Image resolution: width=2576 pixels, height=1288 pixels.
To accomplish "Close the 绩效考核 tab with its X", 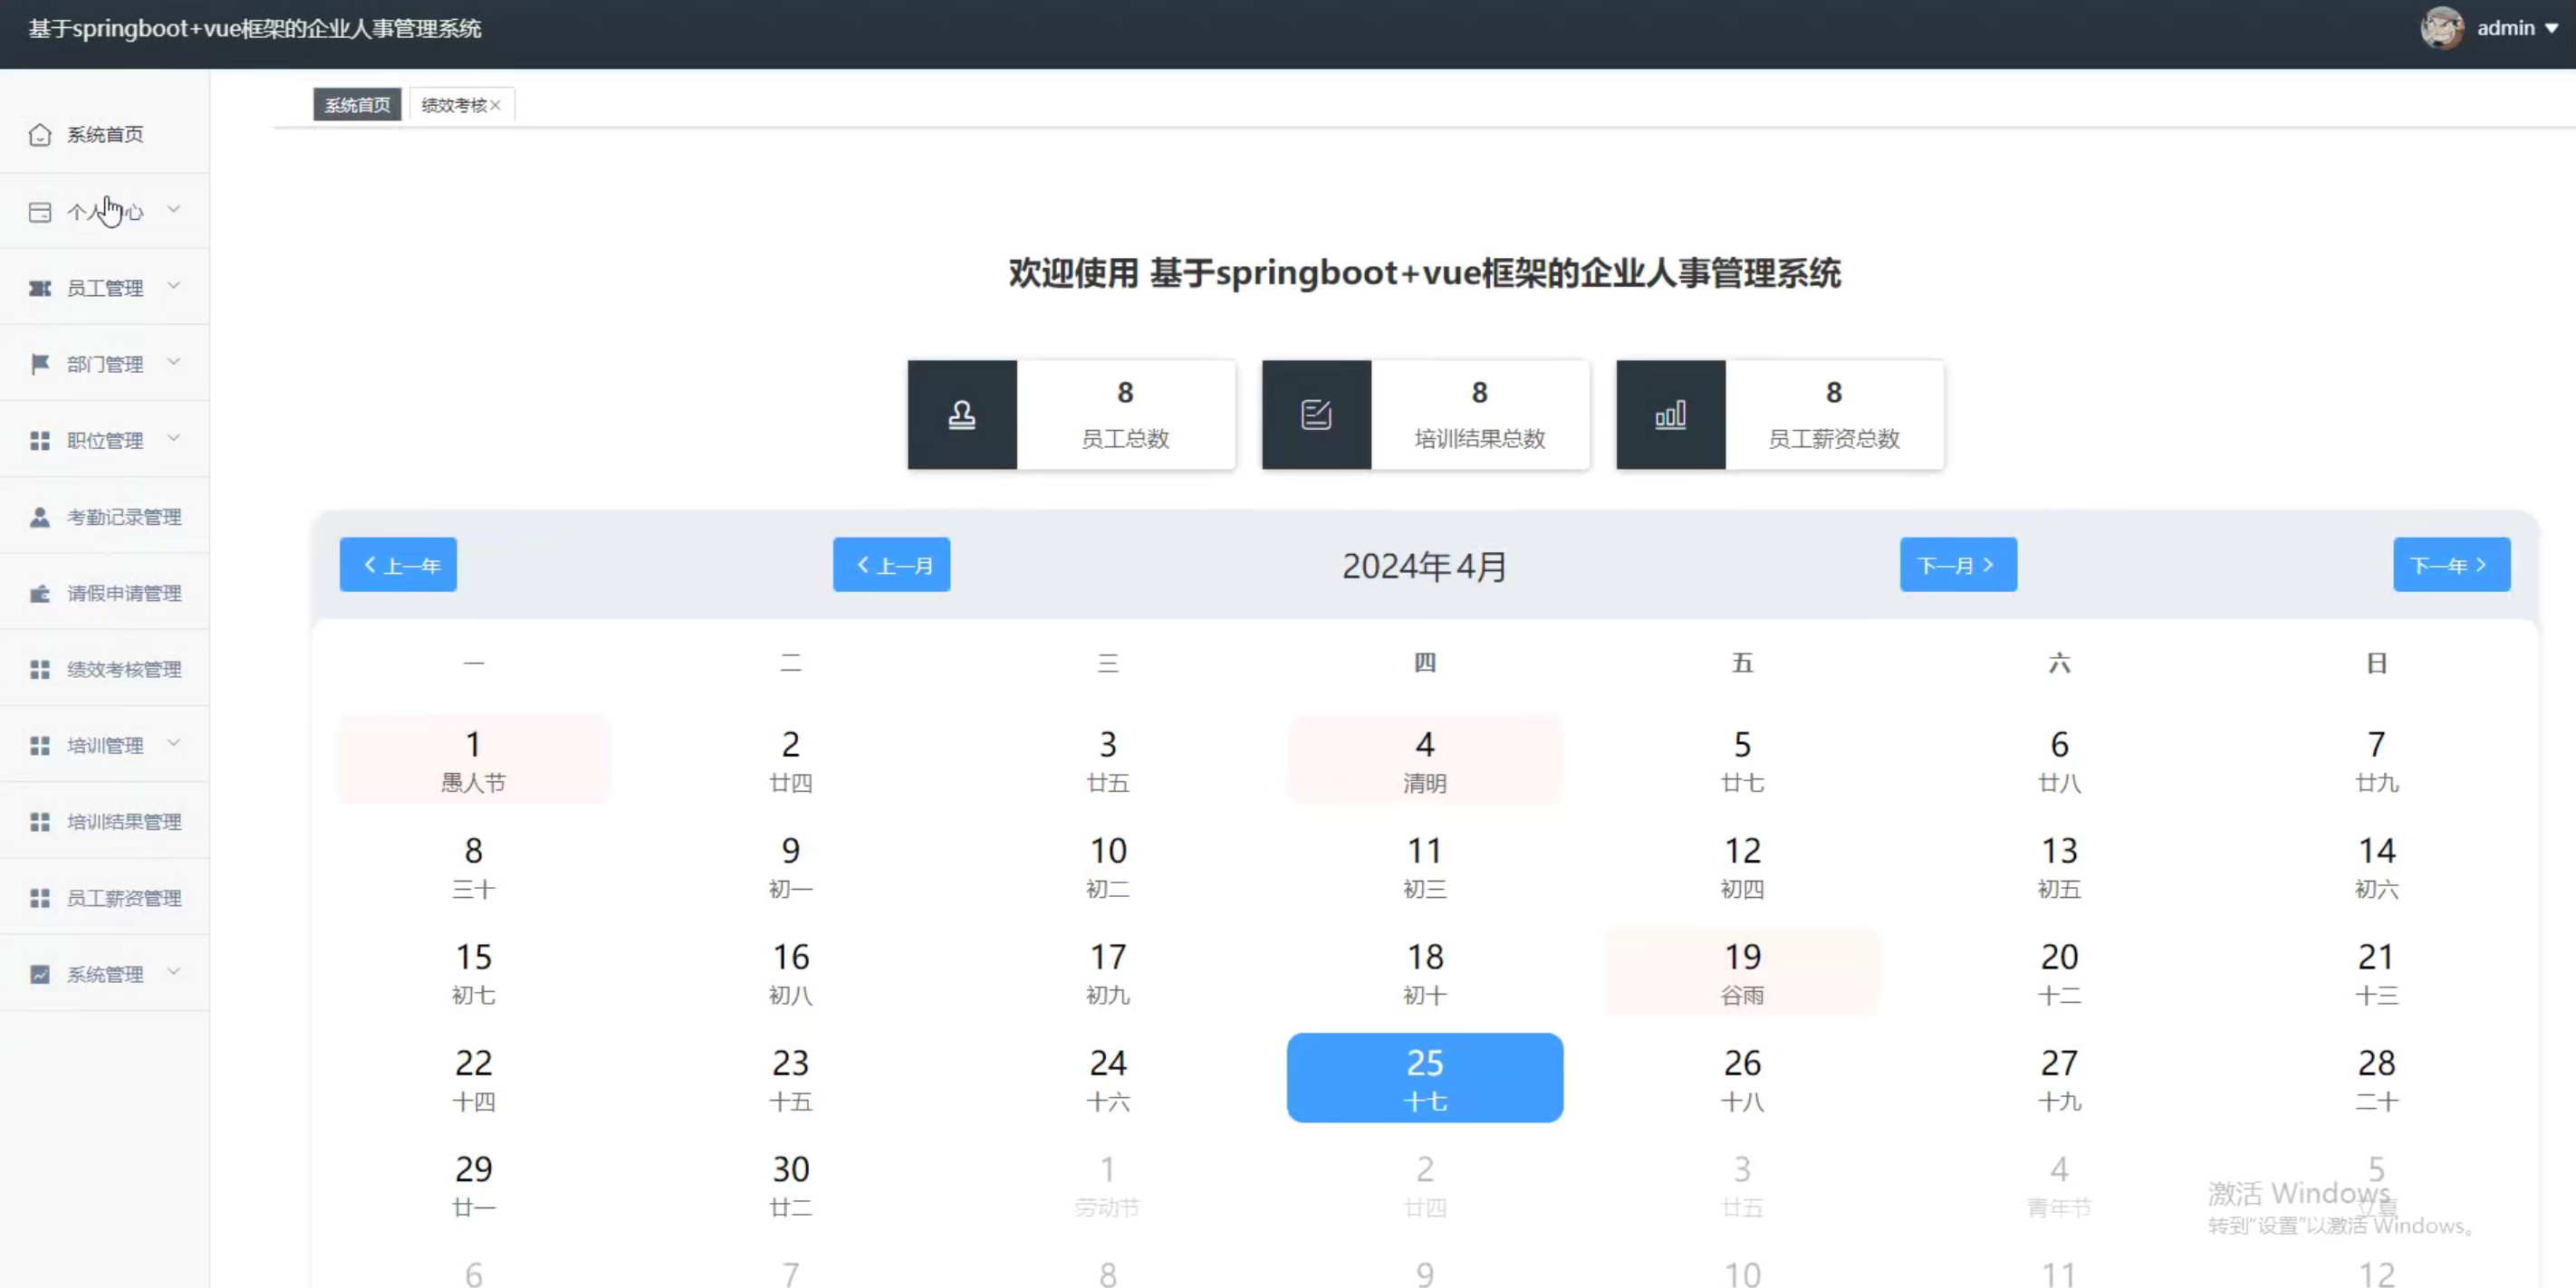I will (x=495, y=105).
